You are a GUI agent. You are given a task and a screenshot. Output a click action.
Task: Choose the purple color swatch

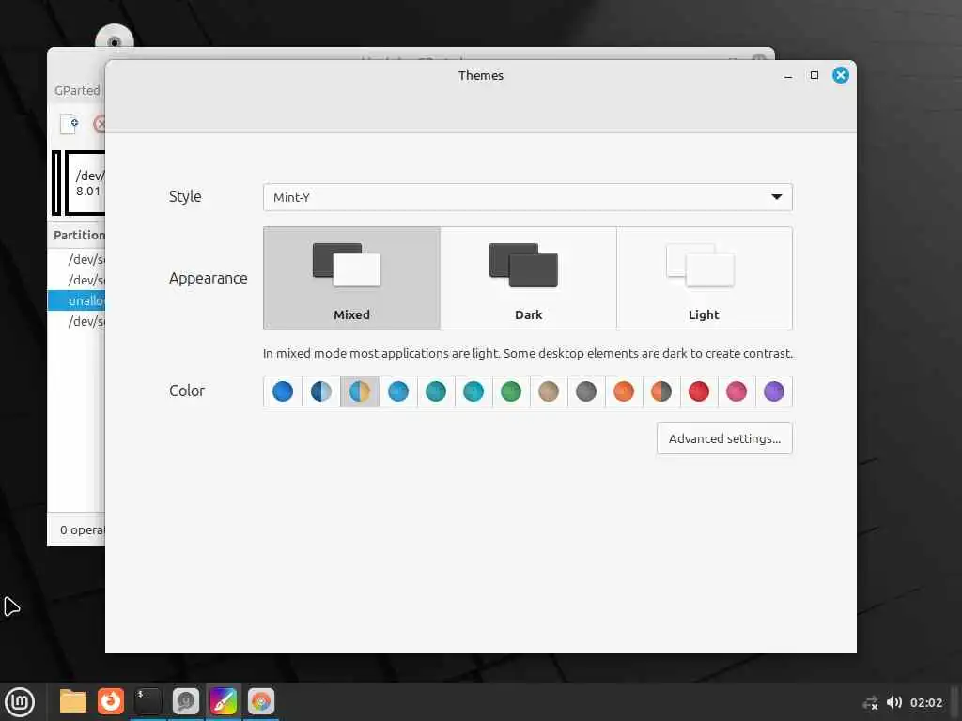click(x=774, y=391)
